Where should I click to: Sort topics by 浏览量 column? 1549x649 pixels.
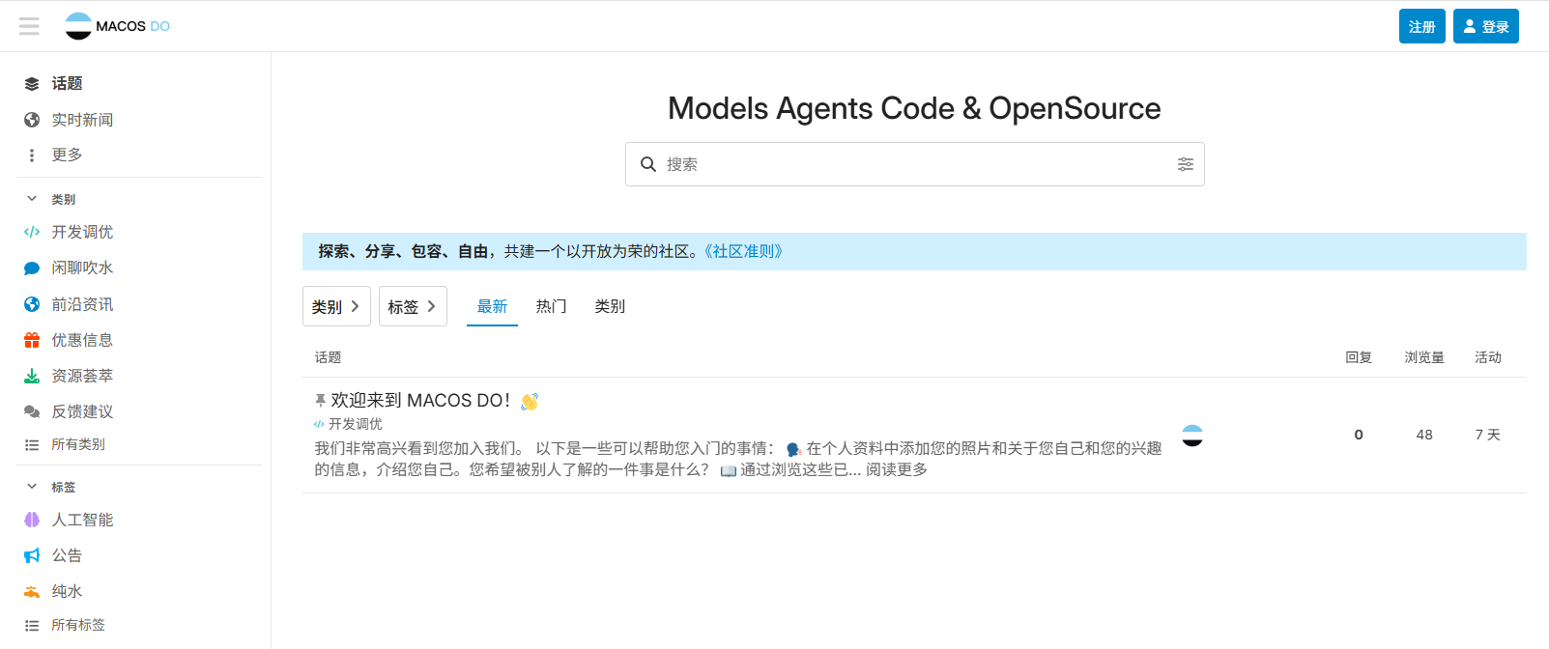pyautogui.click(x=1424, y=357)
